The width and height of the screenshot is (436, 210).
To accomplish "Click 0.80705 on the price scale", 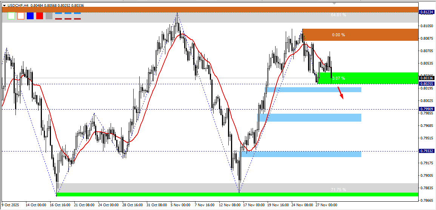I will tap(427, 51).
